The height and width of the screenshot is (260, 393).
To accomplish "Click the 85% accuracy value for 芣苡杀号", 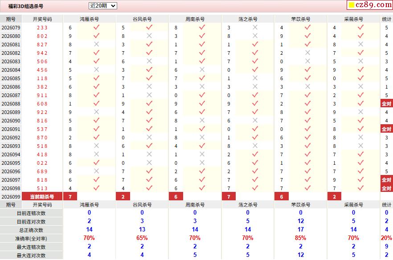I will click(301, 238).
